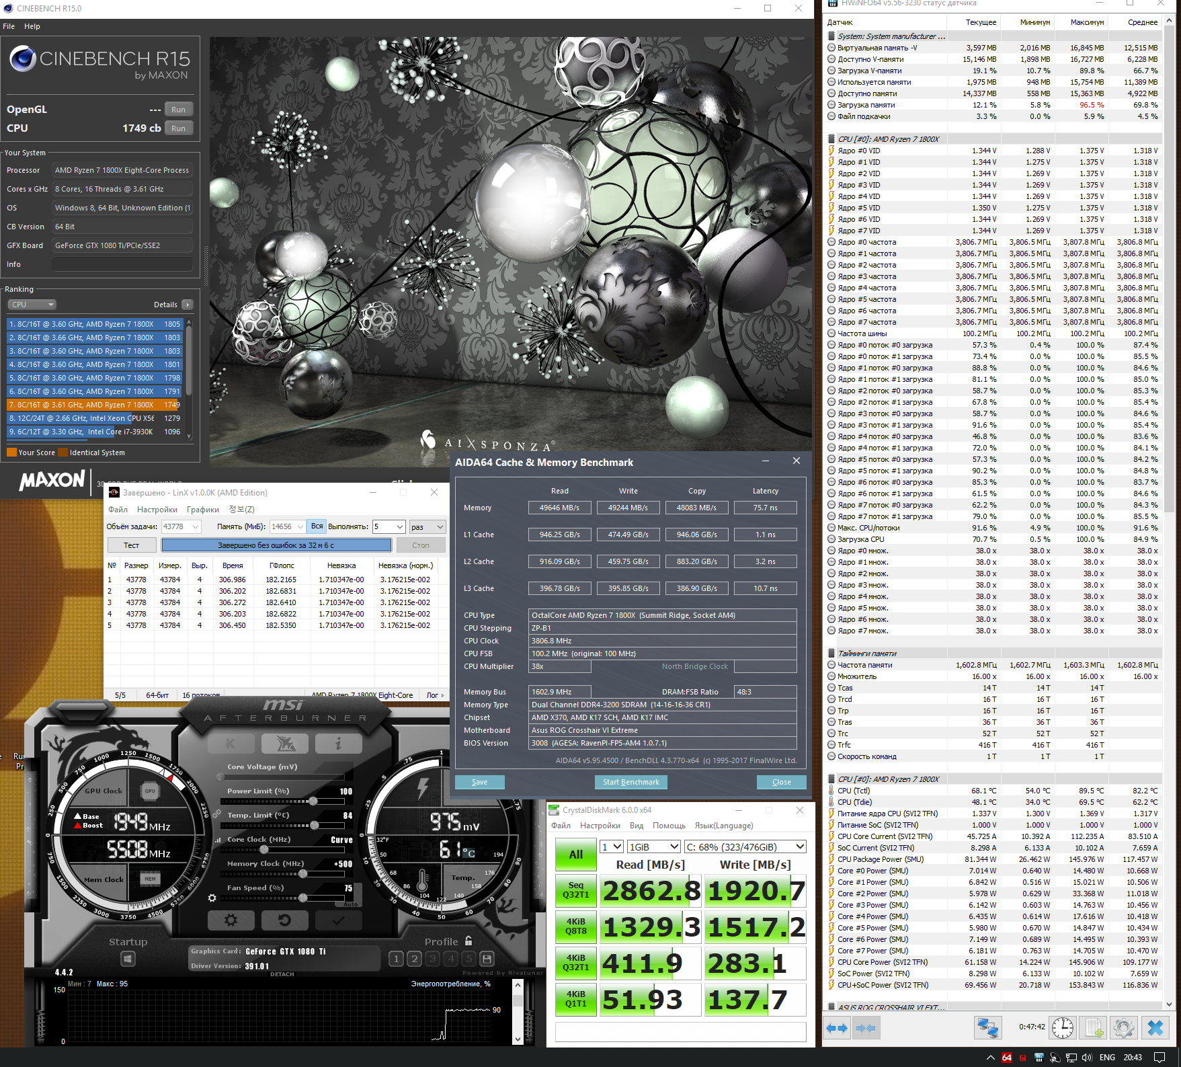This screenshot has height=1067, width=1181.
Task: Save the current Afterburner profile
Action: pyautogui.click(x=487, y=959)
